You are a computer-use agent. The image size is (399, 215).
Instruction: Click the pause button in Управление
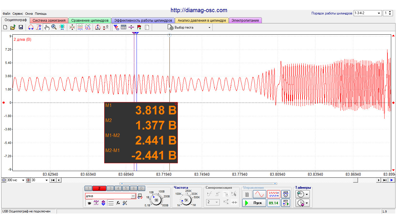(247, 194)
